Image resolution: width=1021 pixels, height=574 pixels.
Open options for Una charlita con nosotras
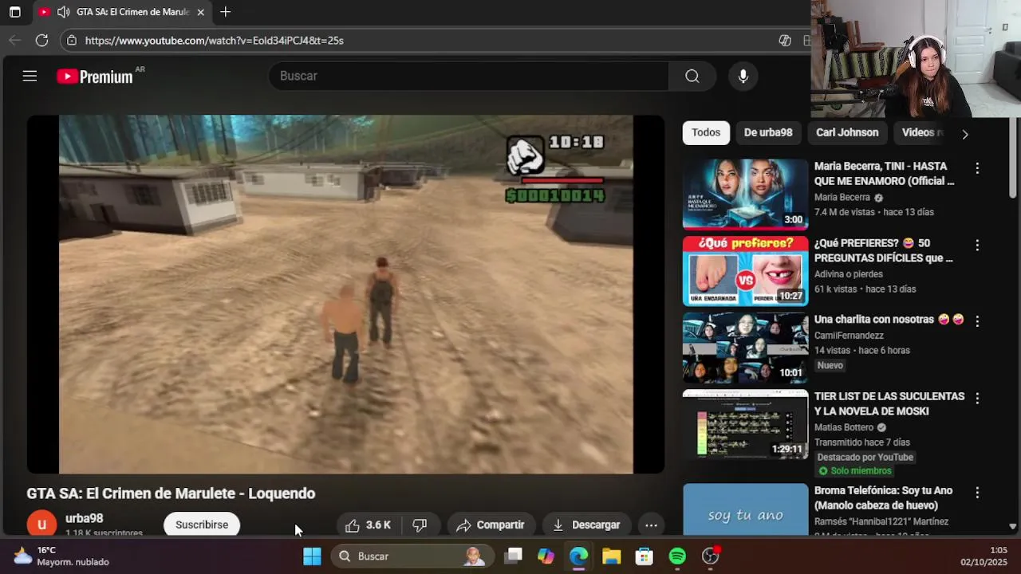pyautogui.click(x=977, y=320)
